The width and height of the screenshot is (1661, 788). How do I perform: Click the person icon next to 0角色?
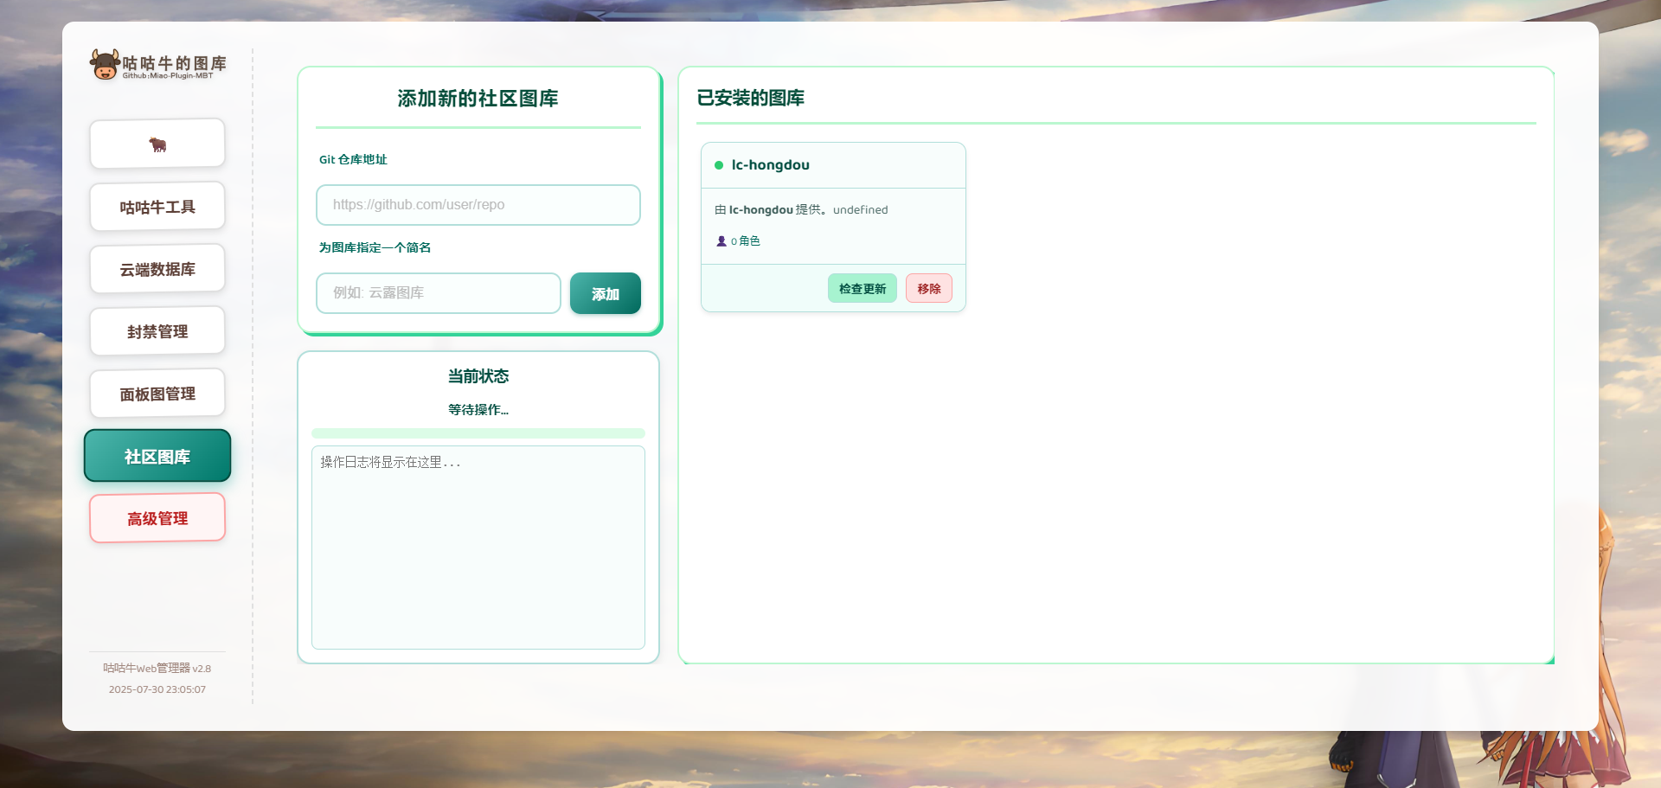(721, 240)
